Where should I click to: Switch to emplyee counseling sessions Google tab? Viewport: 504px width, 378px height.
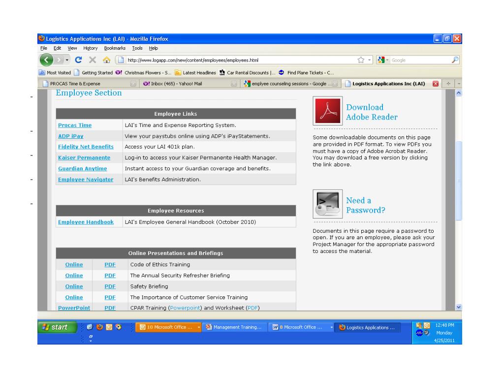(290, 84)
